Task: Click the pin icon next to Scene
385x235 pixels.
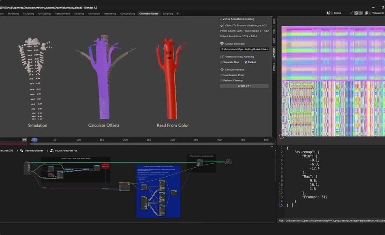Action: click(351, 13)
